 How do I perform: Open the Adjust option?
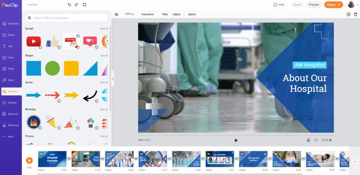[176, 14]
